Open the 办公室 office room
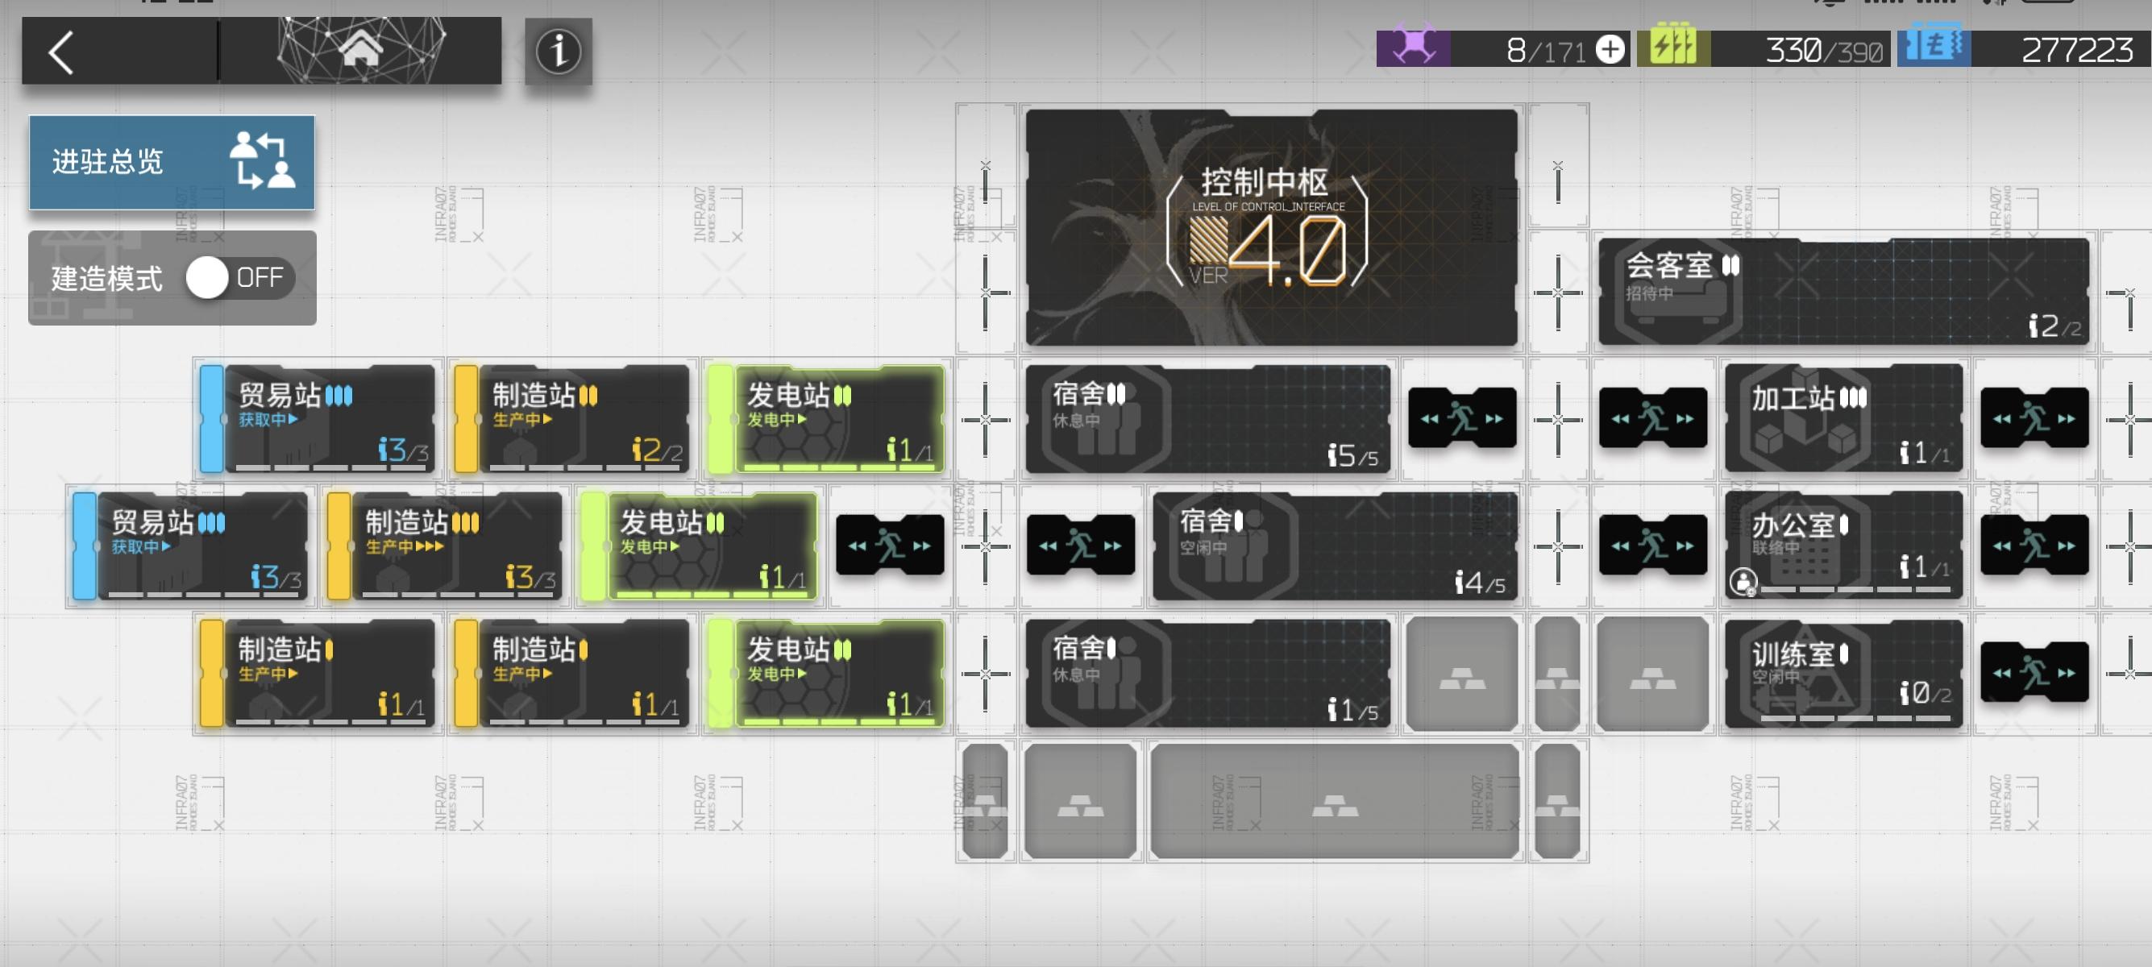2152x967 pixels. coord(1844,546)
